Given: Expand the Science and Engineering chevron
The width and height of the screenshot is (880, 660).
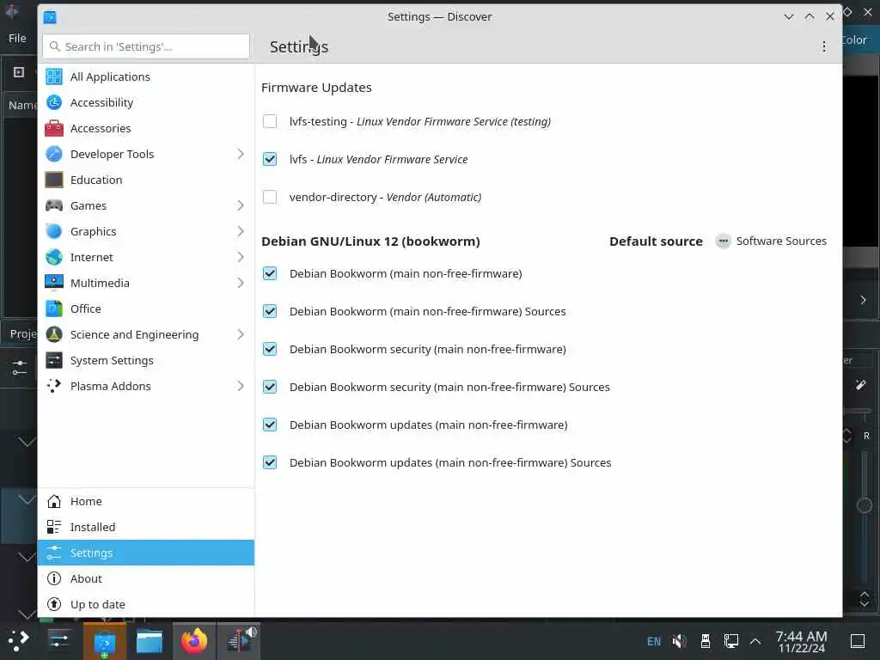Looking at the screenshot, I should pyautogui.click(x=241, y=335).
